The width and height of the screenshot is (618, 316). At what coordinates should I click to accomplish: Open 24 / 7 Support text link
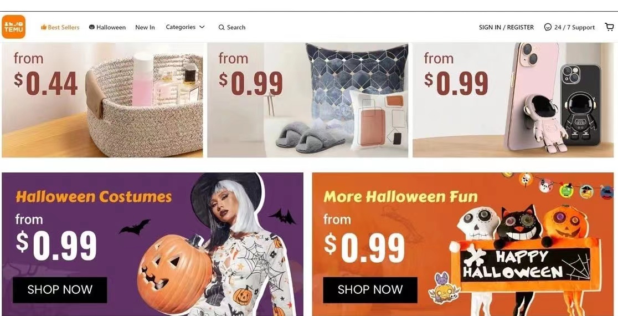point(574,27)
